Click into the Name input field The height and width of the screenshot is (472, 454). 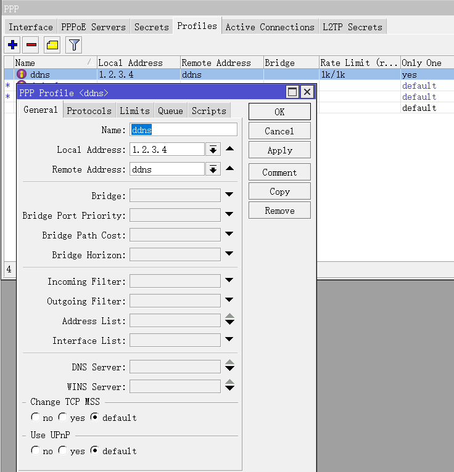(x=183, y=130)
